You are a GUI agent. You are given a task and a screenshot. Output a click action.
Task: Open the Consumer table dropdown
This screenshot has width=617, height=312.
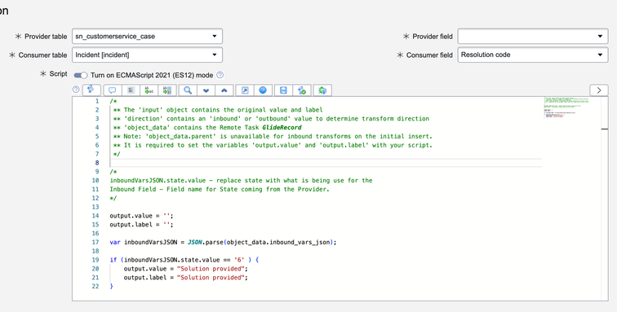147,55
